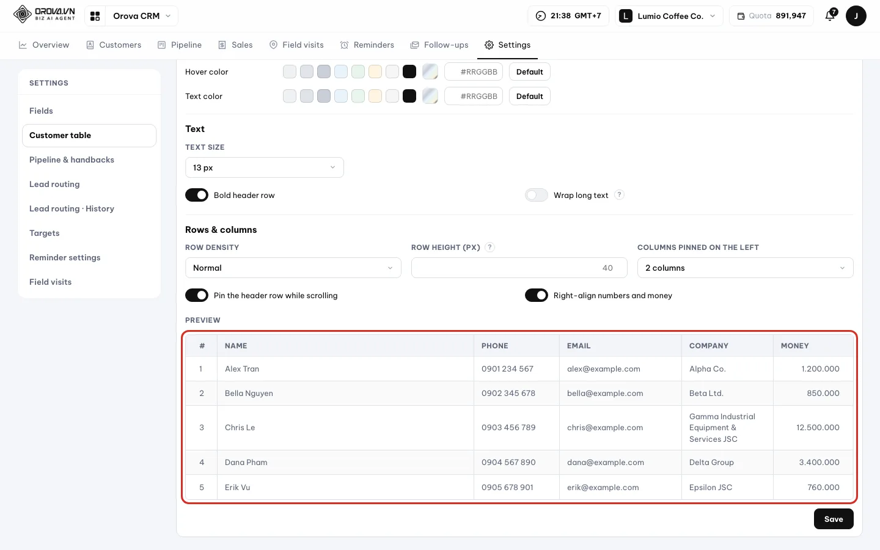Go to the Overview tab
This screenshot has height=550, width=880.
[x=44, y=45]
